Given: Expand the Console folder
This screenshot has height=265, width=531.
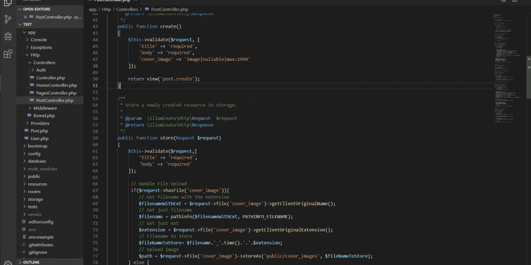Looking at the screenshot, I should (27, 40).
